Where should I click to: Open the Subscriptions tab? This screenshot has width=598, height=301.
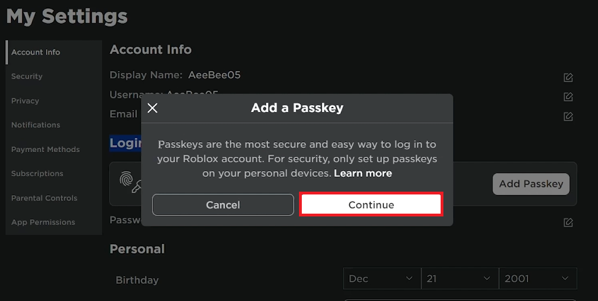tap(37, 174)
